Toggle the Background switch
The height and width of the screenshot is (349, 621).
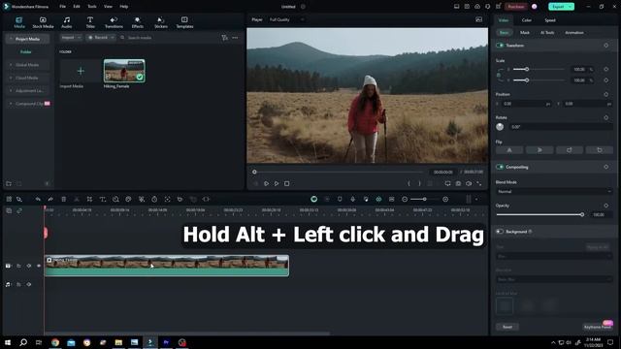tap(500, 232)
